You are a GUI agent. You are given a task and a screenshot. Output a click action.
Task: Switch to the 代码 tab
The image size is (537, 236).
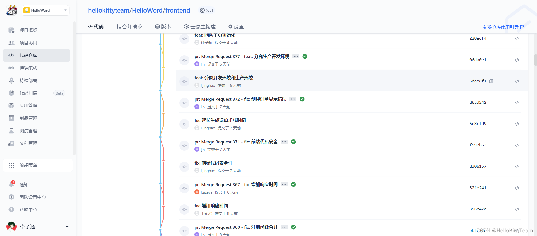point(96,27)
